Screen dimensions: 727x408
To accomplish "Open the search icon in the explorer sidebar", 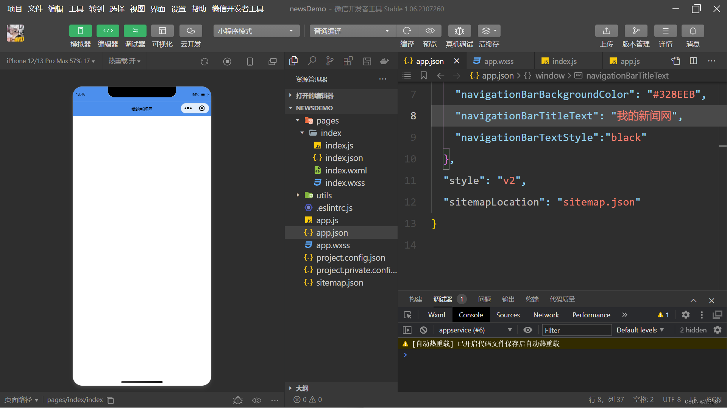I will coord(312,61).
